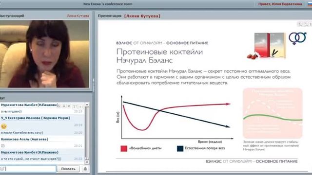Click the Natural Balance product box image
The image size is (312, 175).
(267, 46)
